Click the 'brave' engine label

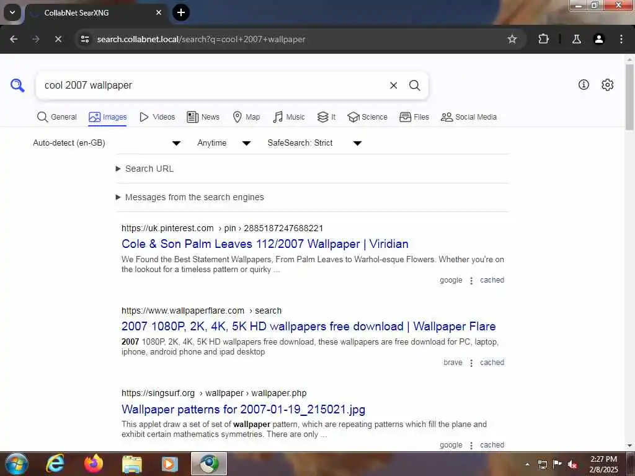pyautogui.click(x=453, y=363)
